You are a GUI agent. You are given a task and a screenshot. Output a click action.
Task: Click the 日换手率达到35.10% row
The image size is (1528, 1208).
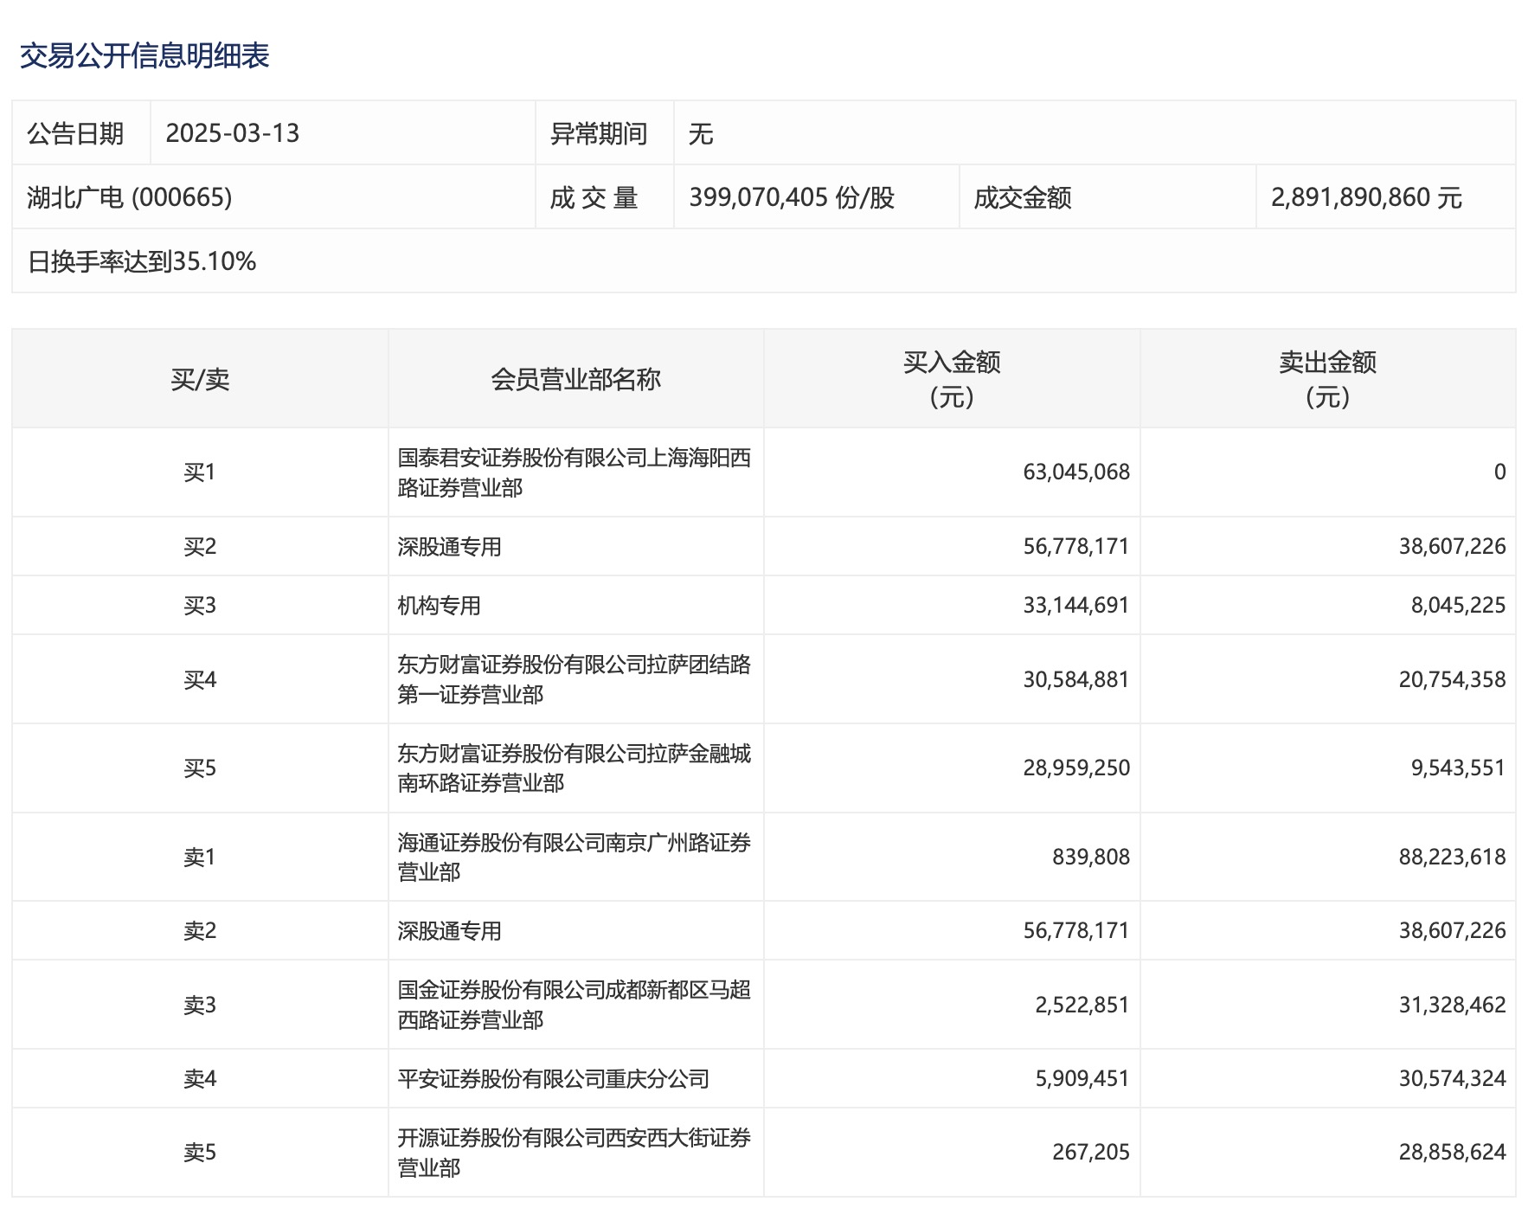click(142, 261)
